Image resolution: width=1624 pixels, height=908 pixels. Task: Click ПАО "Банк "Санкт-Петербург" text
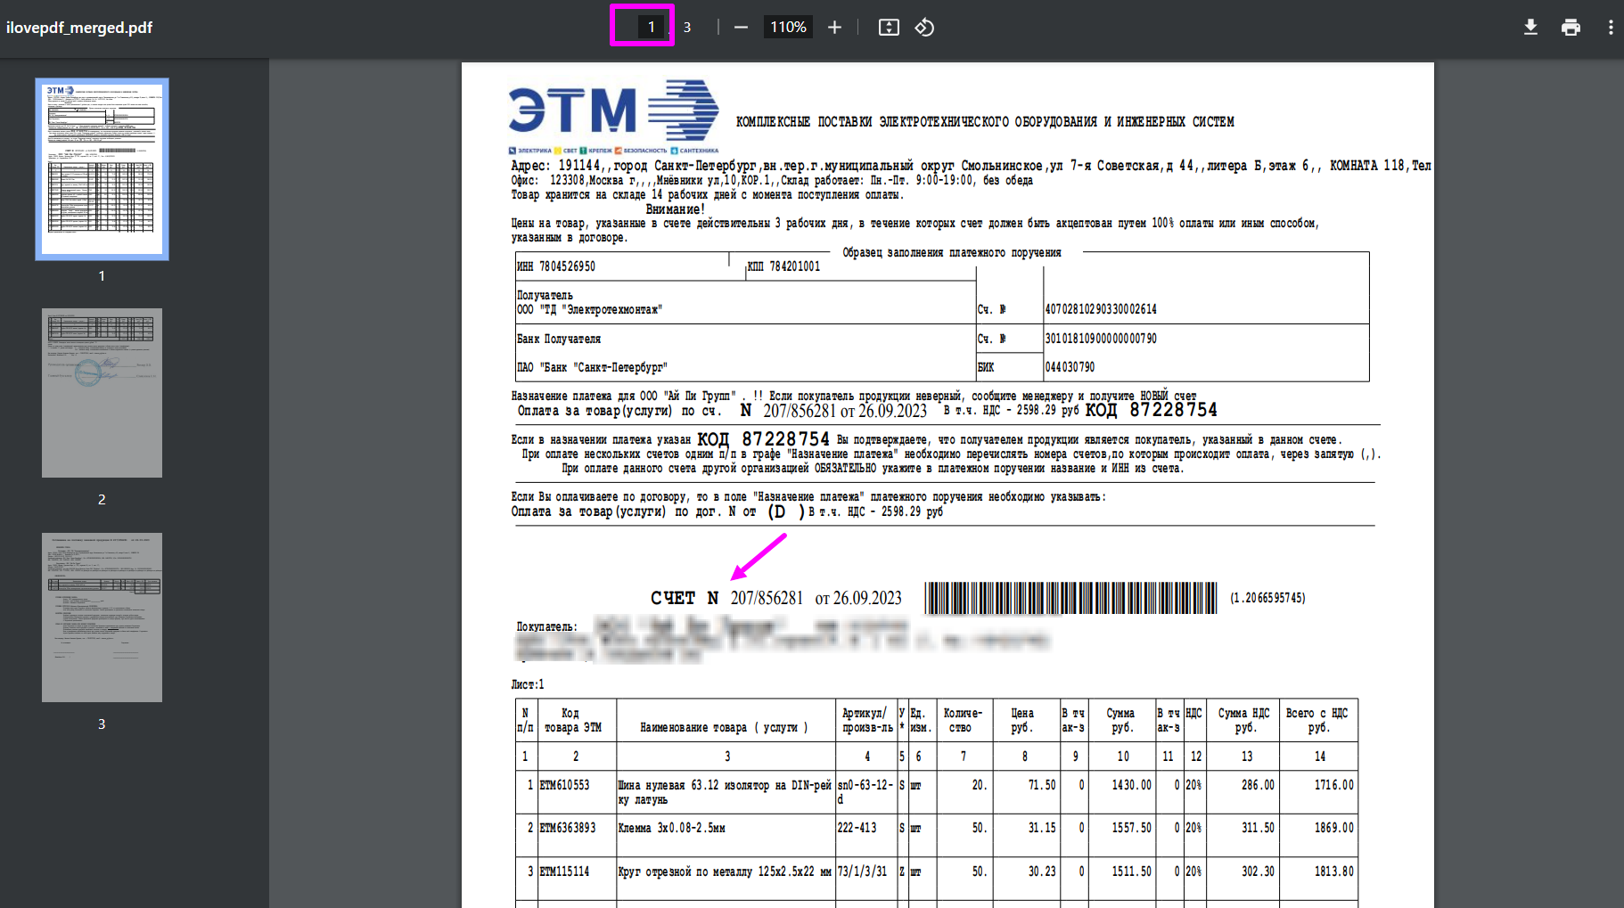click(592, 367)
